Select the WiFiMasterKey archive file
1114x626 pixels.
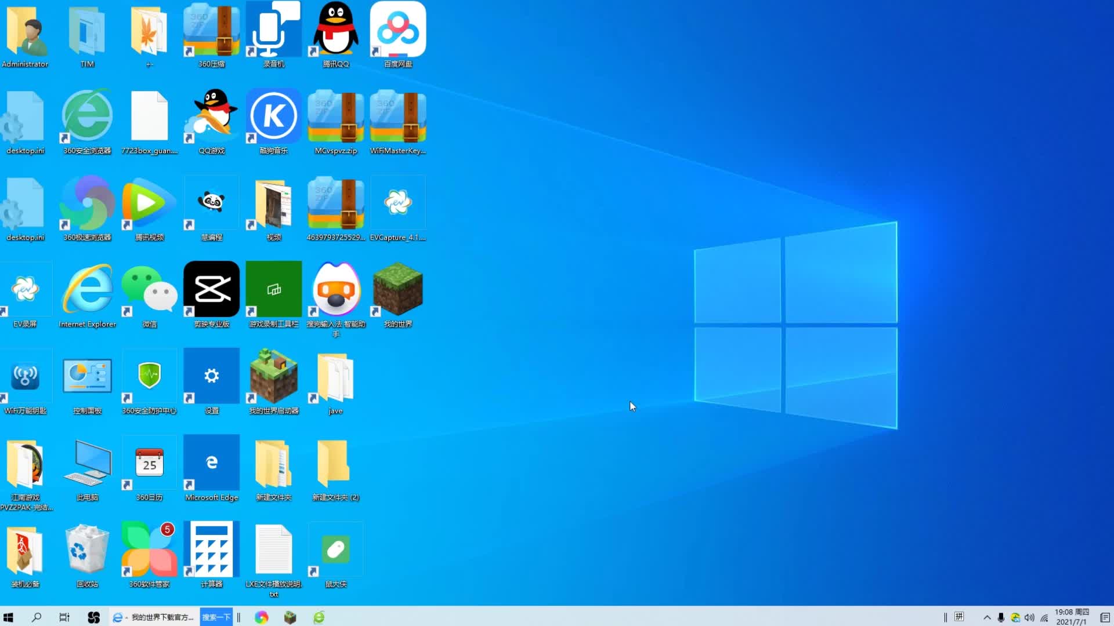pyautogui.click(x=398, y=122)
